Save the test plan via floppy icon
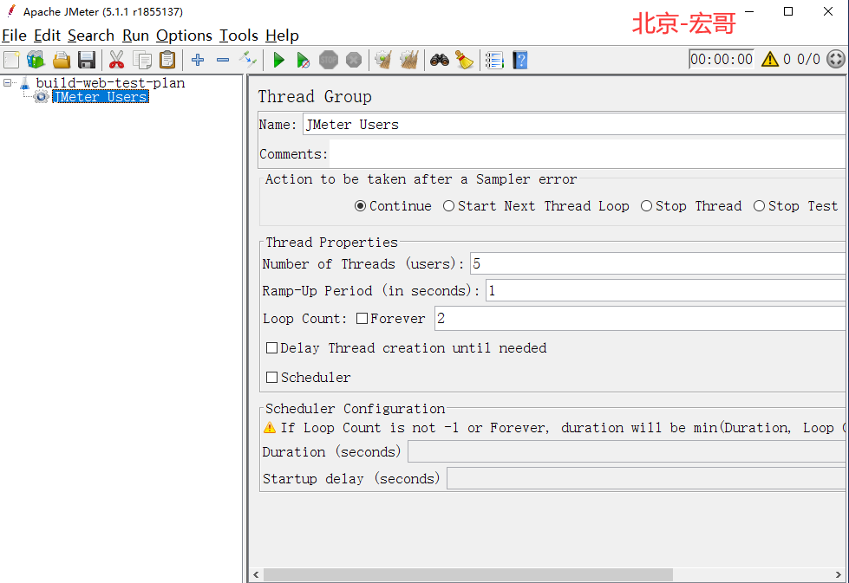The image size is (849, 583). [x=87, y=60]
